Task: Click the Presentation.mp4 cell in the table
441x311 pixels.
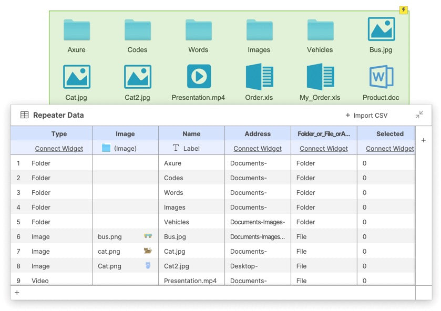Action: point(191,280)
